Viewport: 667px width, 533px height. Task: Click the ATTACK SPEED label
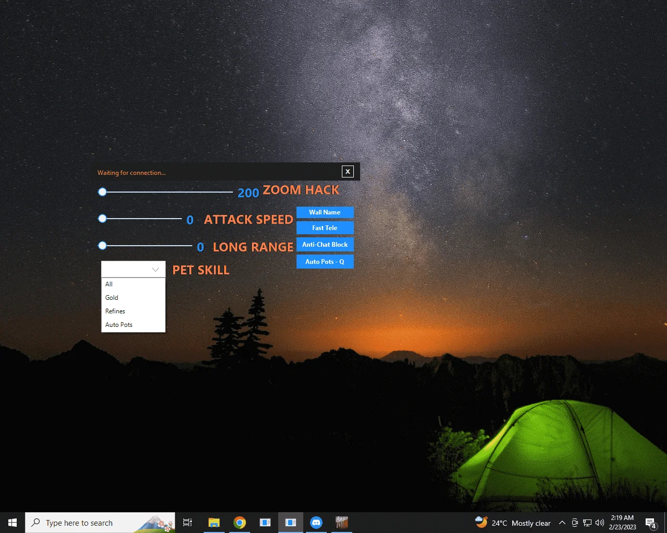pyautogui.click(x=249, y=220)
